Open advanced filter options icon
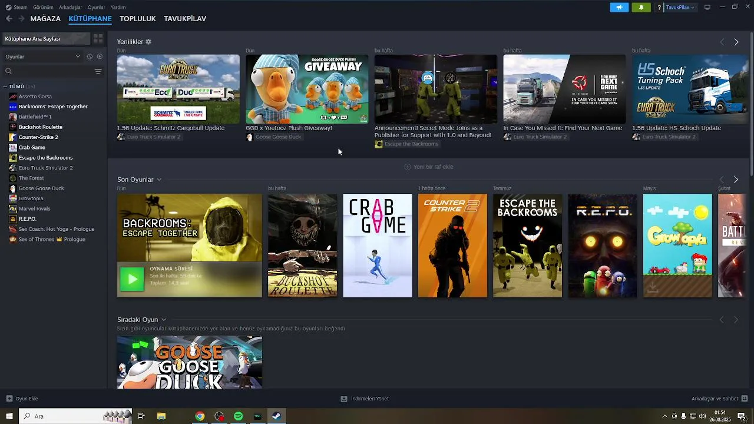The height and width of the screenshot is (424, 754). (98, 71)
